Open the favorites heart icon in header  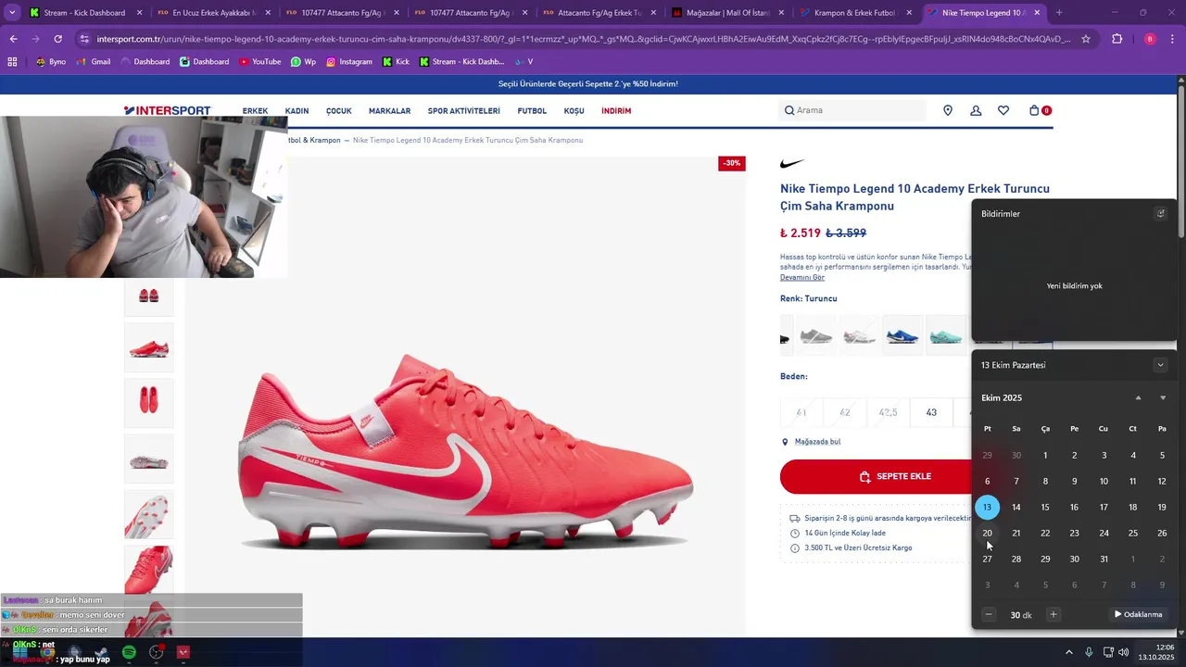click(x=1003, y=110)
